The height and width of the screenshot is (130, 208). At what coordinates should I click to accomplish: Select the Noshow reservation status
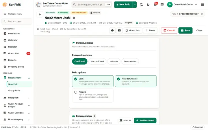point(114,62)
